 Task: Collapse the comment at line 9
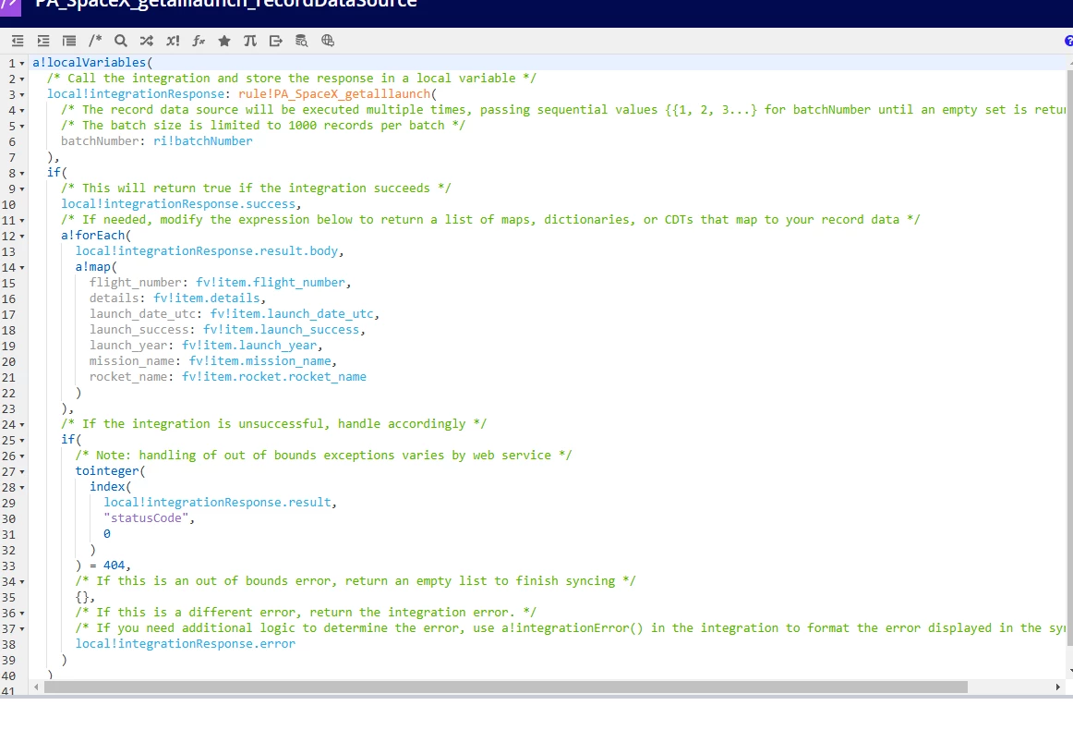click(x=22, y=189)
